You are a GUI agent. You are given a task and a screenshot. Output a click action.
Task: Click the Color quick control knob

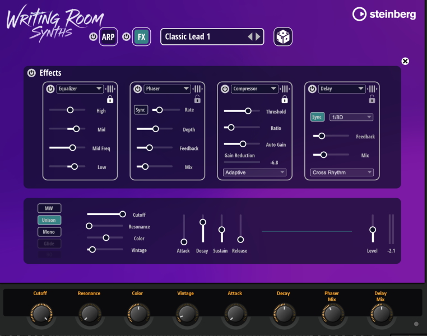138,314
